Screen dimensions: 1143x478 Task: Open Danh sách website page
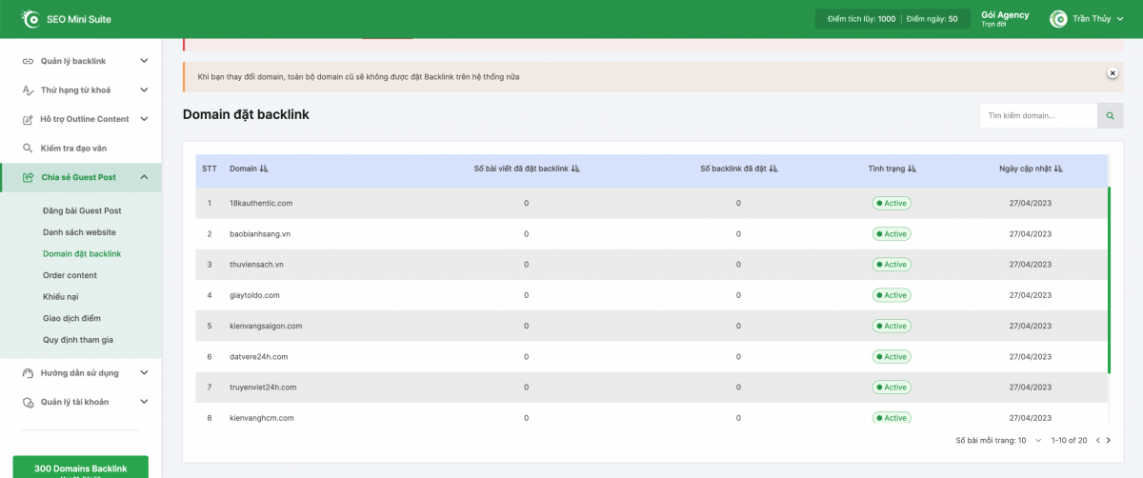point(79,232)
